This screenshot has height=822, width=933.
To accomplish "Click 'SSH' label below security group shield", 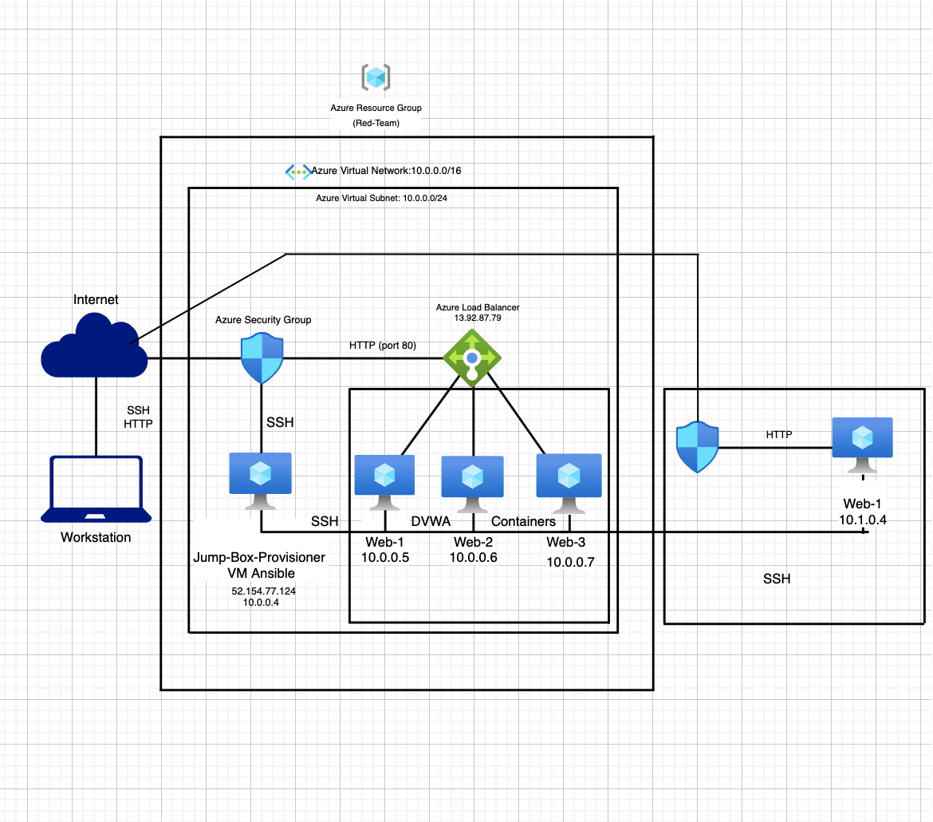I will 280,422.
